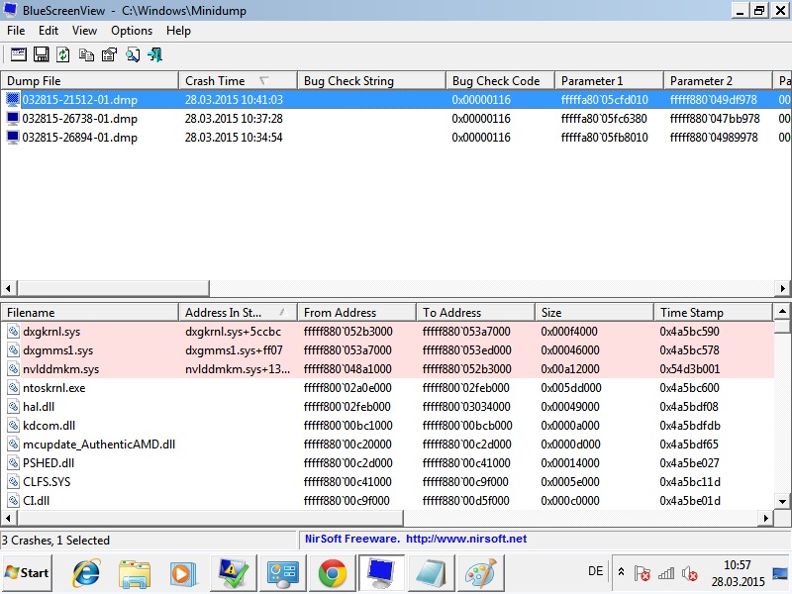
Task: Click the Start button
Action: (x=27, y=573)
